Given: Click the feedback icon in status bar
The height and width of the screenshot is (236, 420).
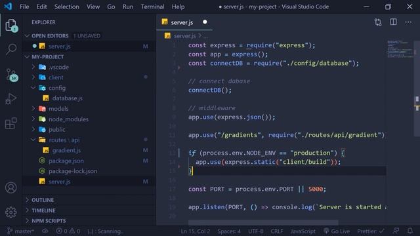Looking at the screenshot, I should pyautogui.click(x=396, y=231).
